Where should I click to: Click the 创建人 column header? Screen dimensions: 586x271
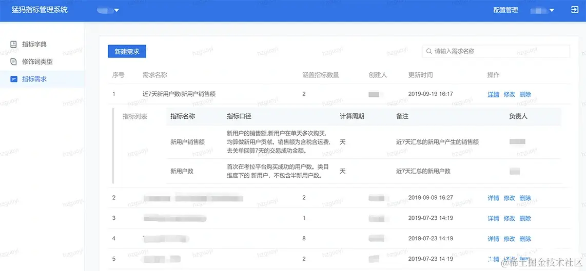[x=378, y=75]
